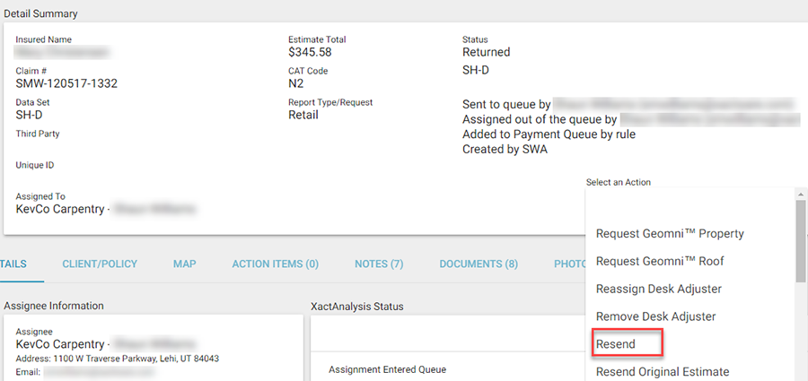Switch to the CLIENT/POLICY tab
The width and height of the screenshot is (808, 381).
coord(100,264)
